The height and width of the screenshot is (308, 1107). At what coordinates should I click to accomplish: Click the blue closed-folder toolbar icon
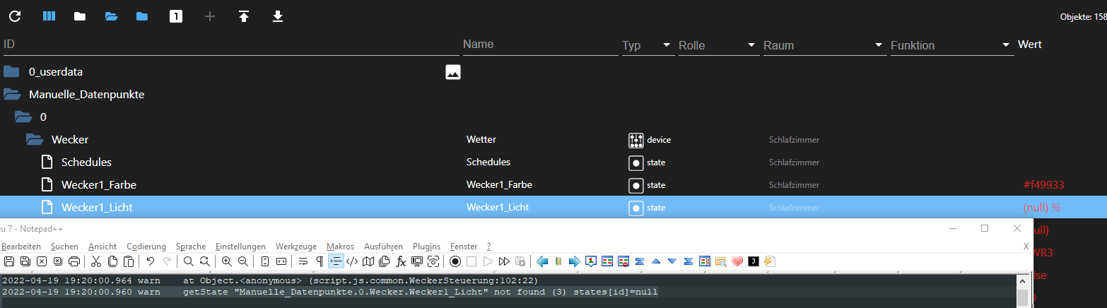click(142, 16)
